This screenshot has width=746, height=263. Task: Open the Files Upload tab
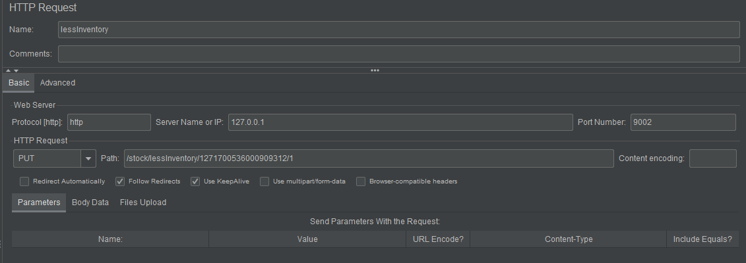[x=142, y=203]
